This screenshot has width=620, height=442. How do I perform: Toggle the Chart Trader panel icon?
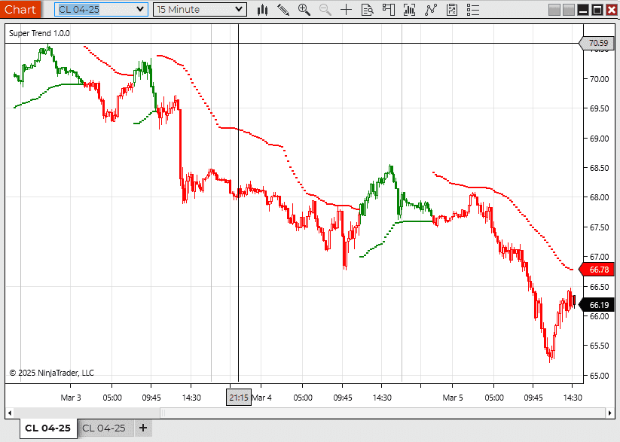tap(389, 10)
